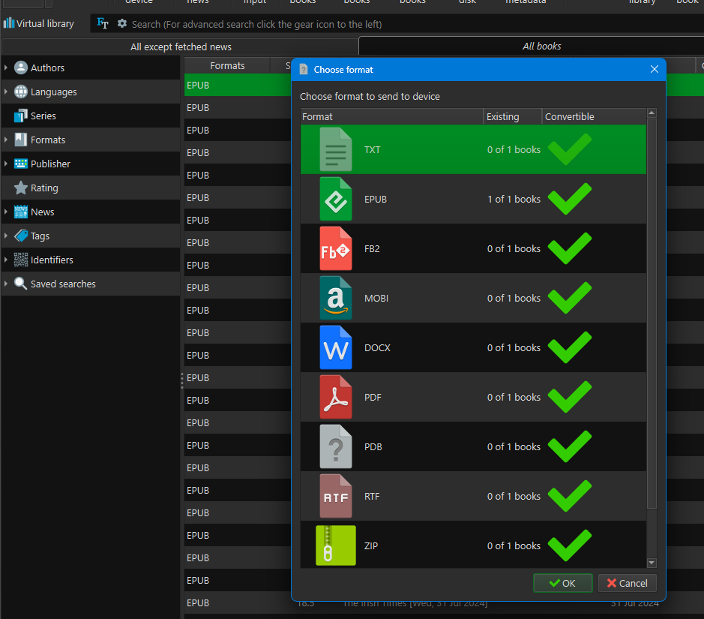
Task: Click the format list scroll down arrow
Action: [652, 563]
